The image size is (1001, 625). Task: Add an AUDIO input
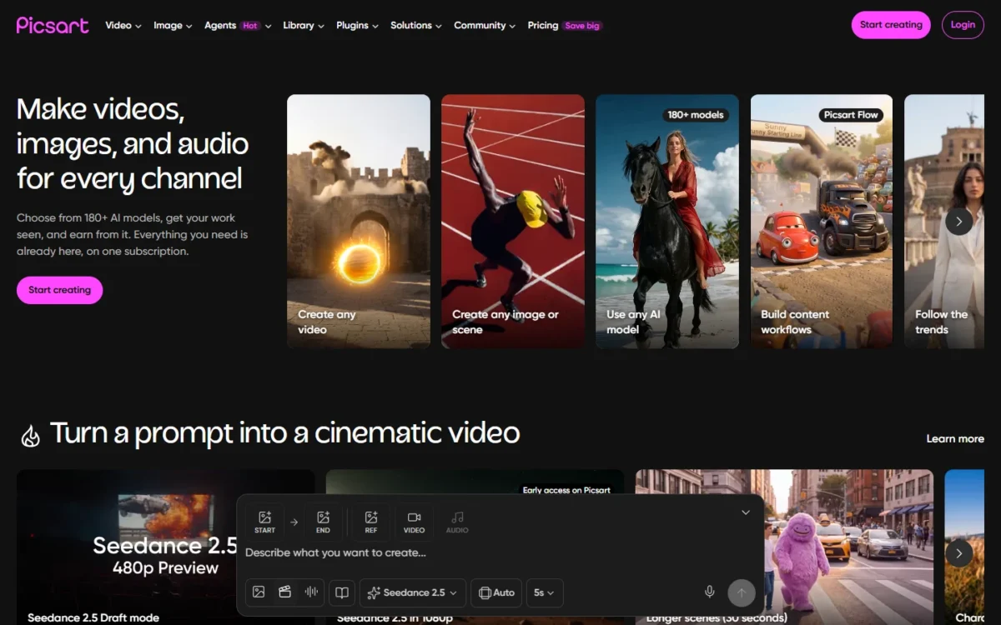(x=457, y=522)
